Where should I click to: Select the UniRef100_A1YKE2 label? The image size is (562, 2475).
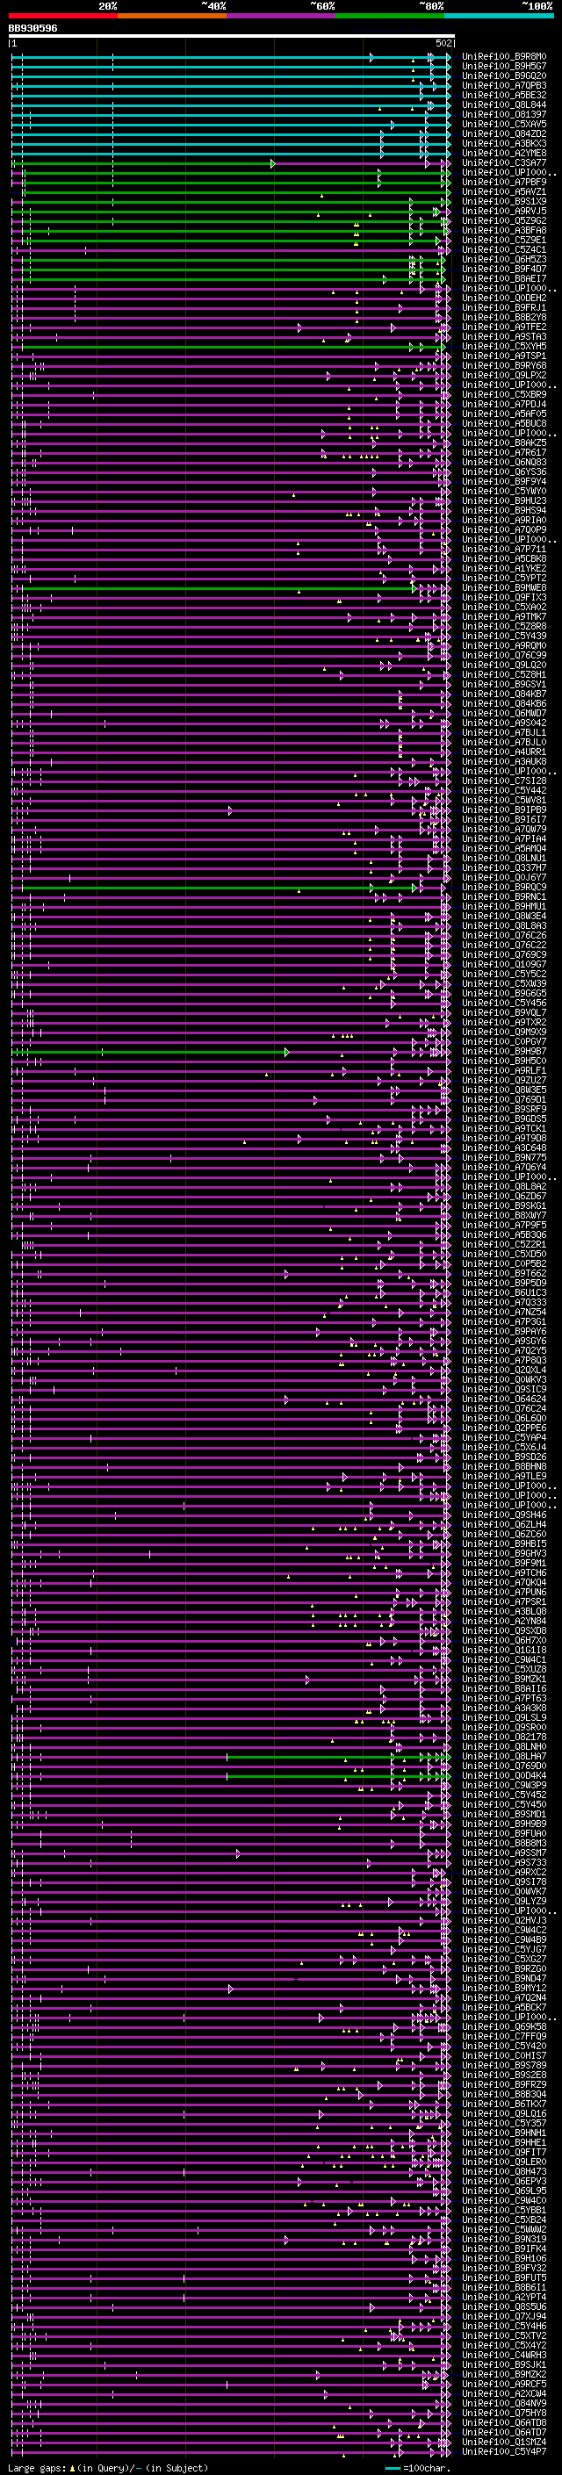point(504,568)
